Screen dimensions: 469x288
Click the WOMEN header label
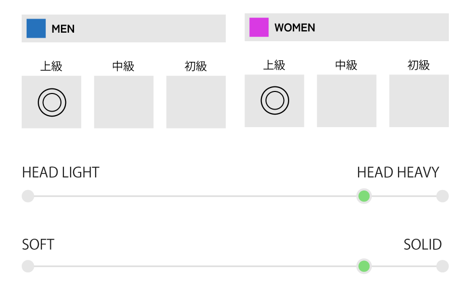coord(295,28)
